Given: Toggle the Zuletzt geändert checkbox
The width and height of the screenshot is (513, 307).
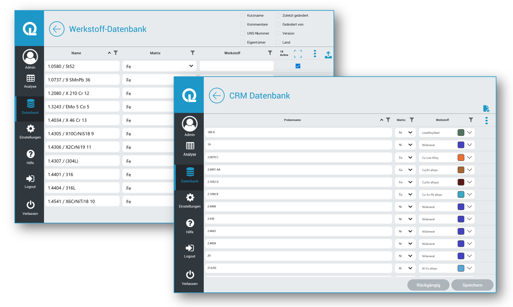Looking at the screenshot, I should (x=278, y=15).
